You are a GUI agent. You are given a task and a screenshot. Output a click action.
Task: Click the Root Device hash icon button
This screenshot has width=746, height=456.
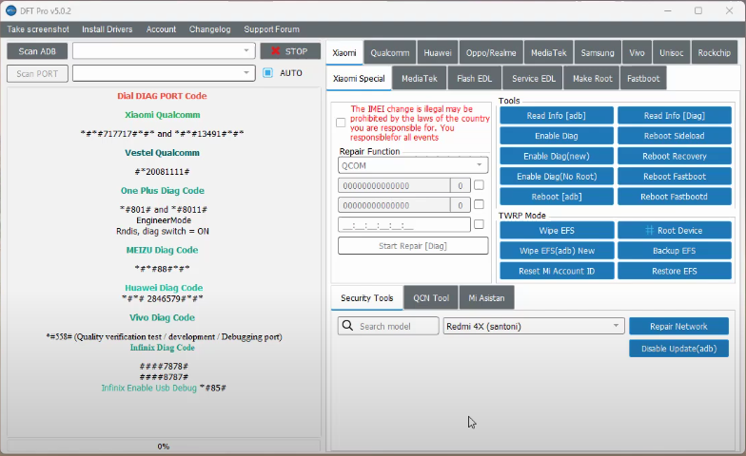click(x=675, y=231)
